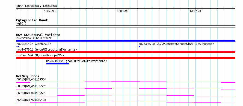Select the red nsv5421094 variant bar
The width and height of the screenshot is (243, 106).
pyautogui.click(x=126, y=58)
